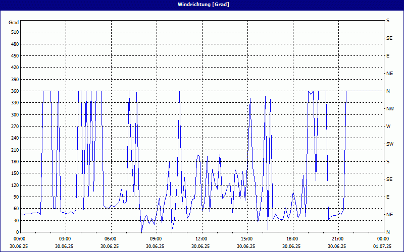Click the 15:00 time axis label
This screenshot has width=404, height=252.
click(246, 238)
